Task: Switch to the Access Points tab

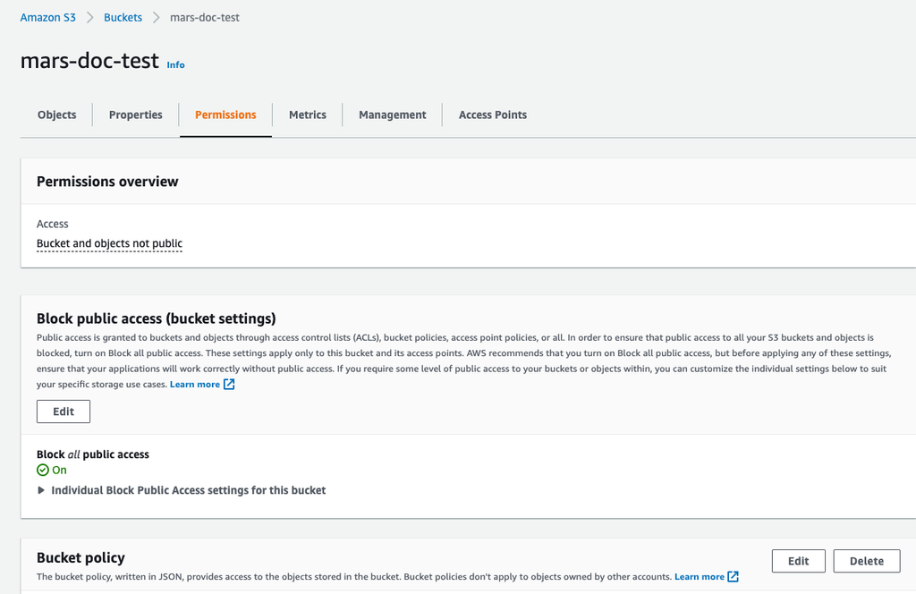Action: (492, 115)
